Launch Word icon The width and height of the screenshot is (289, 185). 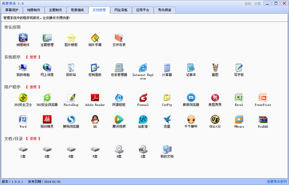click(23, 120)
